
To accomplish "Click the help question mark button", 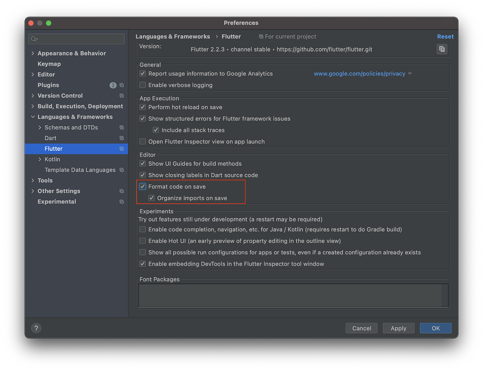I will coord(36,328).
